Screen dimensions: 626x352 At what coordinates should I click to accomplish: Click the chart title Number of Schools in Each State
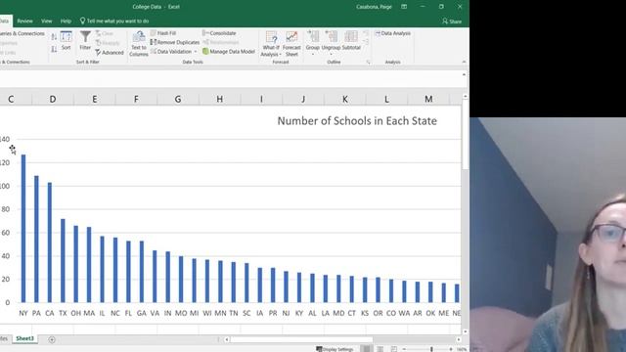[357, 121]
